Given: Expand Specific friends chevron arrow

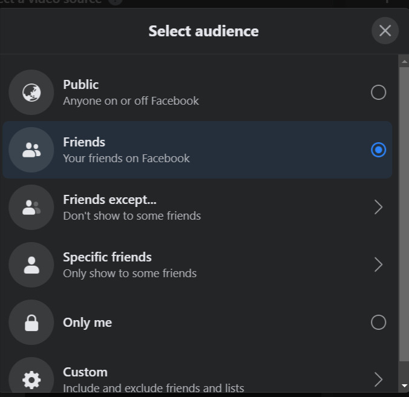Looking at the screenshot, I should 379,264.
